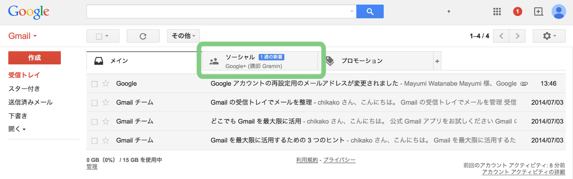Open the 管理 storage link
573x179 pixels.
[92, 167]
